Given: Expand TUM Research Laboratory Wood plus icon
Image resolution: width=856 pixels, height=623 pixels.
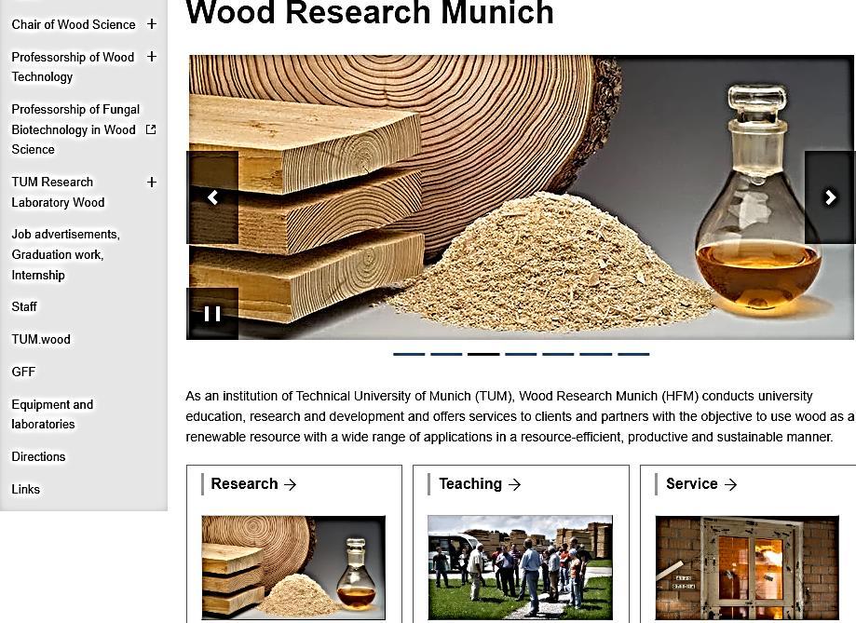Looking at the screenshot, I should pos(152,182).
